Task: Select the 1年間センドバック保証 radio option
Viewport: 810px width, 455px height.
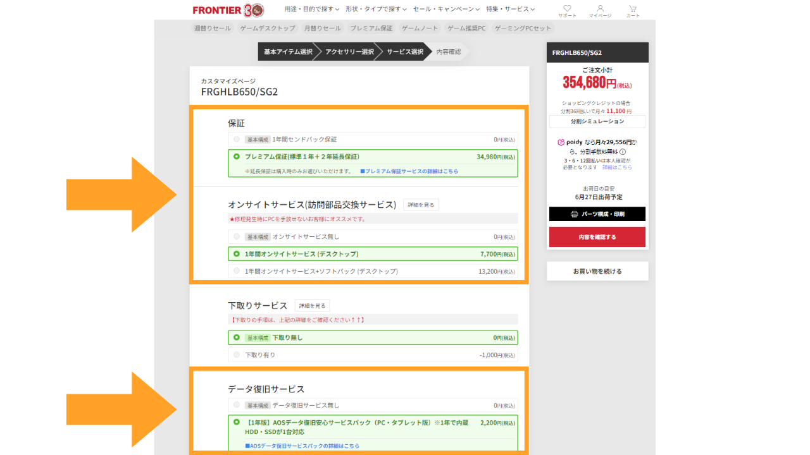Action: coord(237,139)
